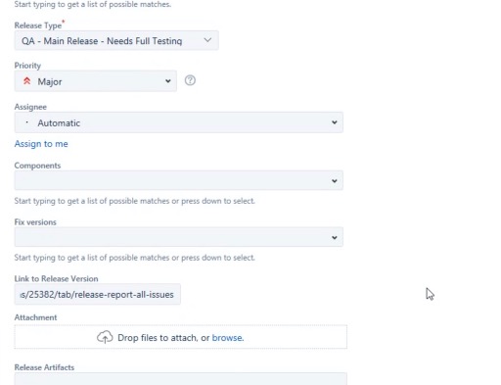
Task: Open the Priority dropdown showing Major
Action: click(96, 81)
